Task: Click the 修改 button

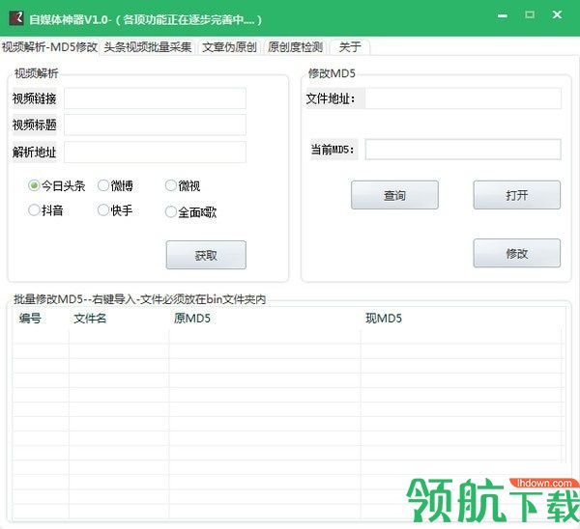Action: [x=517, y=253]
